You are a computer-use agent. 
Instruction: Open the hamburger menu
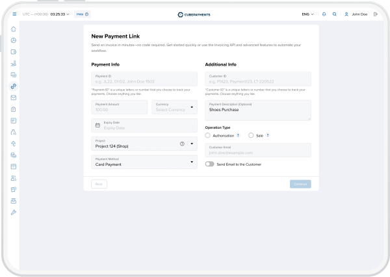point(14,14)
